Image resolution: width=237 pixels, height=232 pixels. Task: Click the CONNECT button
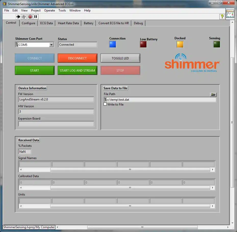(x=35, y=58)
